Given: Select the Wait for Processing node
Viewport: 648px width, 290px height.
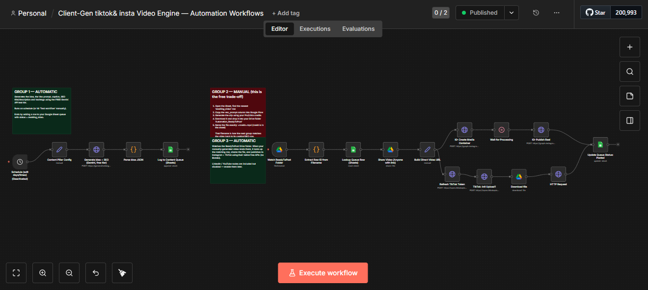Looking at the screenshot, I should click(x=502, y=130).
